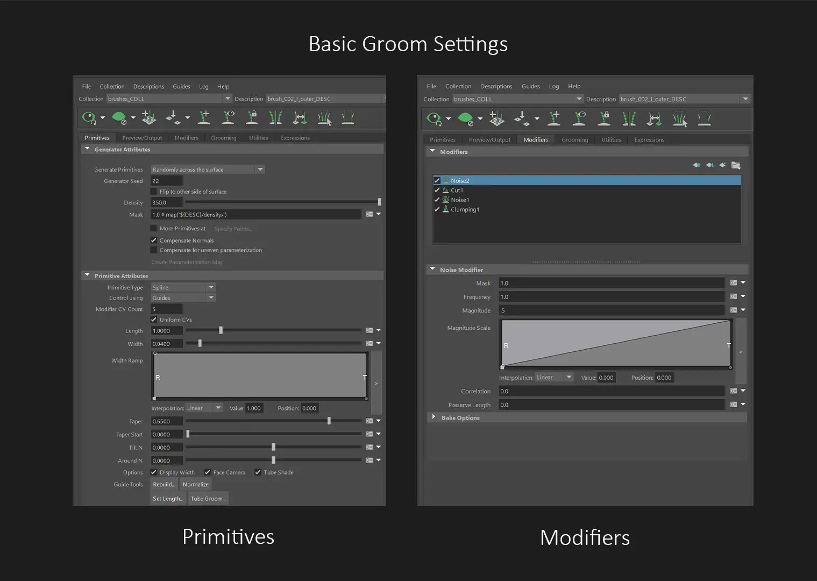
Task: Enable Flip to other side of surface
Action: coord(154,192)
